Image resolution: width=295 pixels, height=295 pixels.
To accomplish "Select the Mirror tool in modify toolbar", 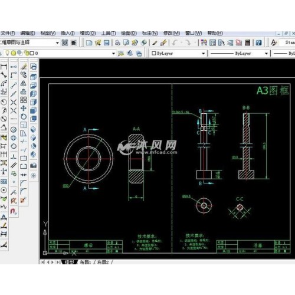I will (24, 83).
